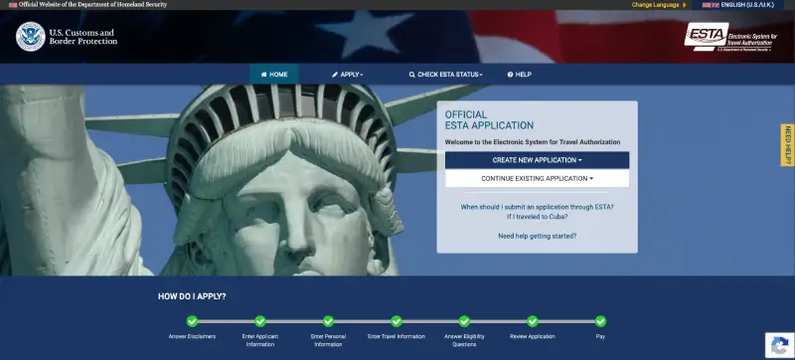This screenshot has height=360, width=795.
Task: Click the 'Pay' step label
Action: coord(600,336)
